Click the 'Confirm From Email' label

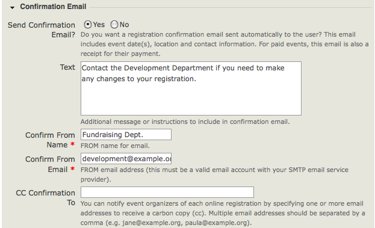(50, 164)
